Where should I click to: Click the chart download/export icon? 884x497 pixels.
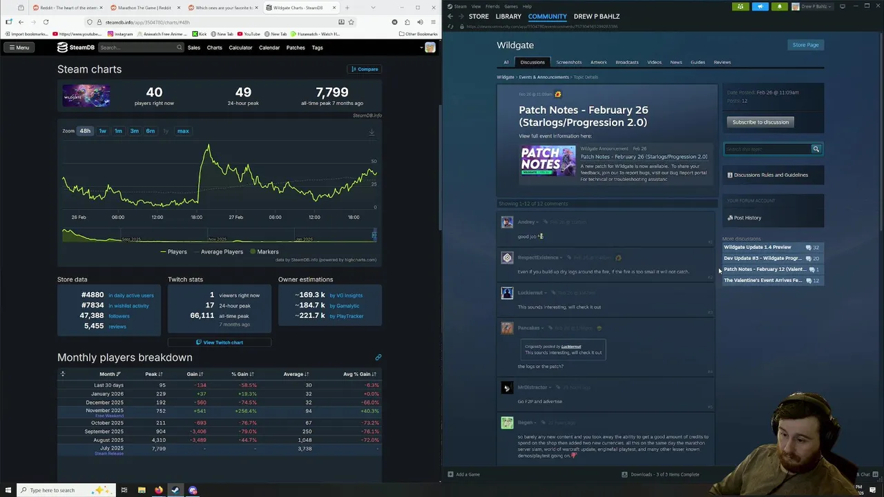[372, 132]
